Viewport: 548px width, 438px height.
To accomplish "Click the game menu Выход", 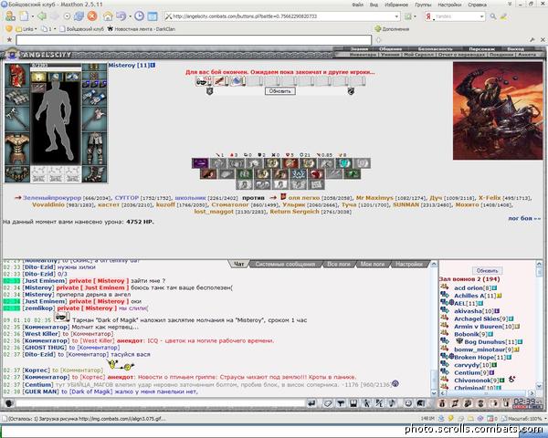I will tap(516, 49).
